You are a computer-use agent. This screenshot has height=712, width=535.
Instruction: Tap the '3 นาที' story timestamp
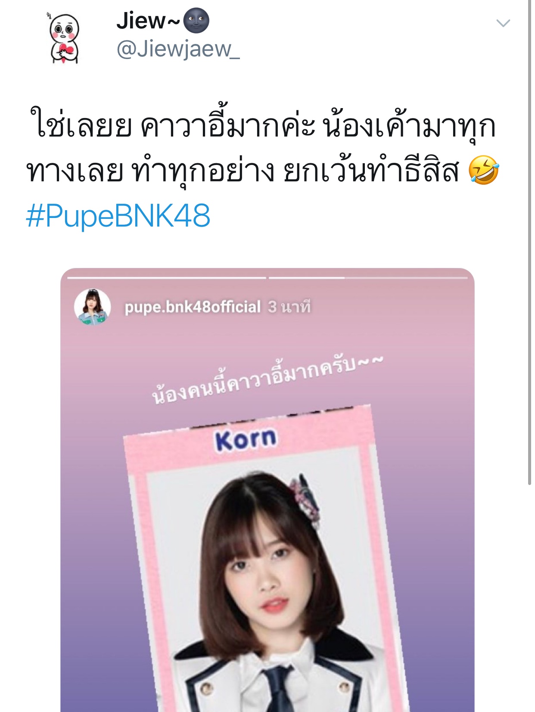click(289, 307)
